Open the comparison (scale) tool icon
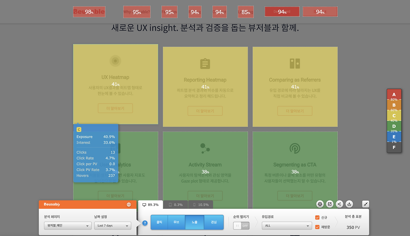Screen dimensions: 410x236 pyautogui.click(x=320, y=204)
